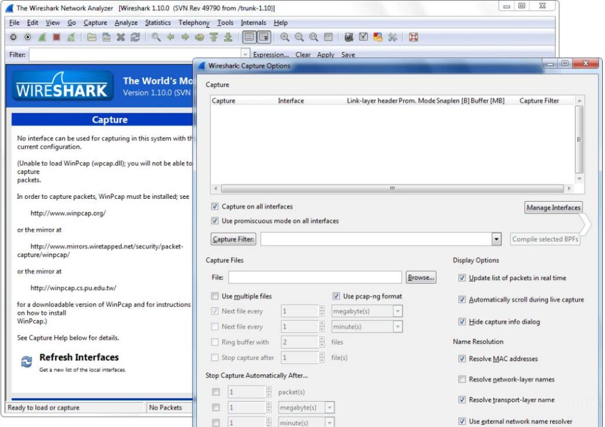Click Browse... to choose a capture file
The image size is (605, 427).
[x=421, y=277]
